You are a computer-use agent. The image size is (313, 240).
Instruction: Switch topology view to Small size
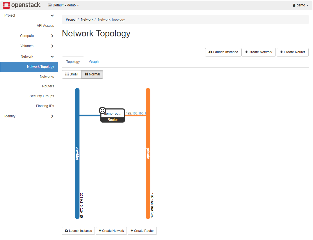click(72, 74)
